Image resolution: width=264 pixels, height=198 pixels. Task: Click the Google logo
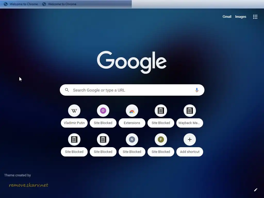pyautogui.click(x=132, y=62)
